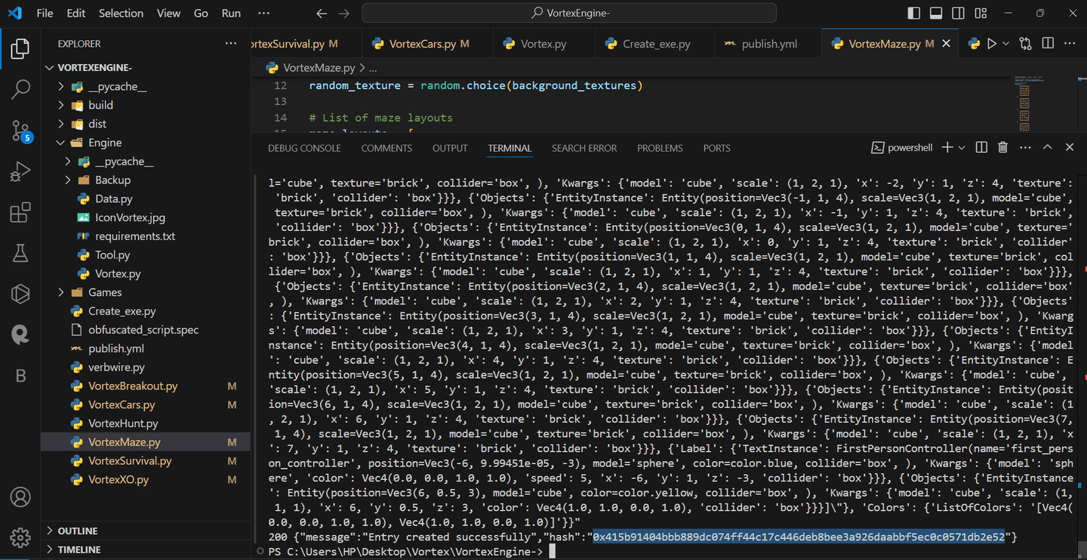This screenshot has height=560, width=1087.
Task: Toggle secondary side bar visibility
Action: tap(958, 14)
